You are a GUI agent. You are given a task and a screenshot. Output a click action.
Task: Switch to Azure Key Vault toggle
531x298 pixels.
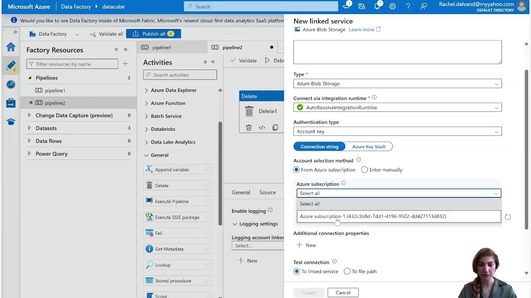pyautogui.click(x=369, y=147)
